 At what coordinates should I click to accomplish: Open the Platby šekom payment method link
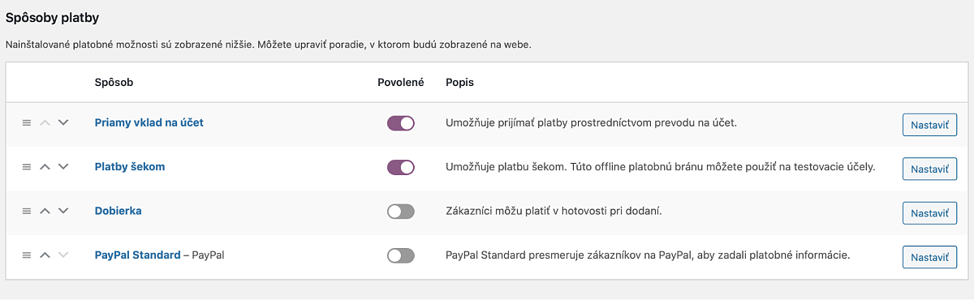[130, 166]
